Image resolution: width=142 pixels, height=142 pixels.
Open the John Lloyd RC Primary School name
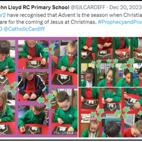35,7
